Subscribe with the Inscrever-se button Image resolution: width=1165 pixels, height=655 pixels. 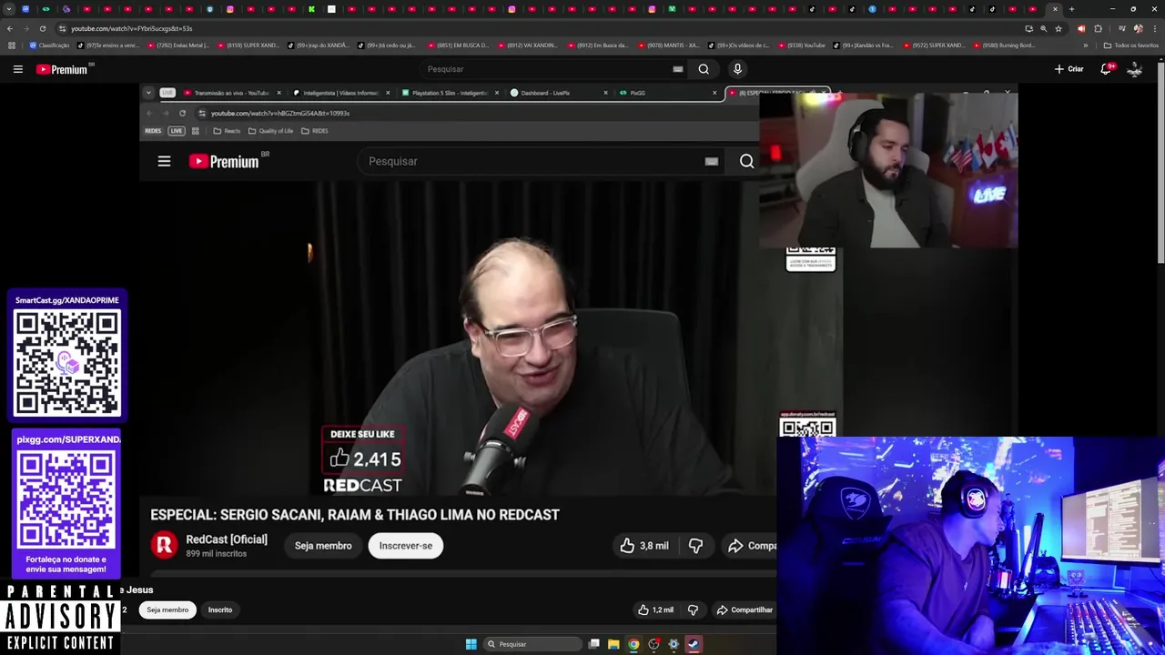tap(406, 546)
